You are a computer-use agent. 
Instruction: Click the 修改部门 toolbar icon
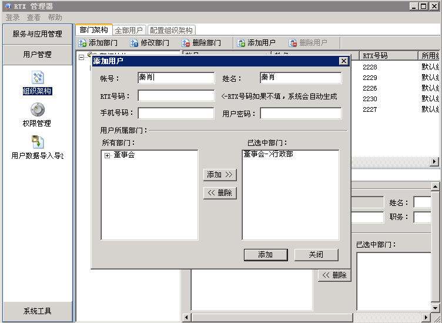(x=134, y=43)
